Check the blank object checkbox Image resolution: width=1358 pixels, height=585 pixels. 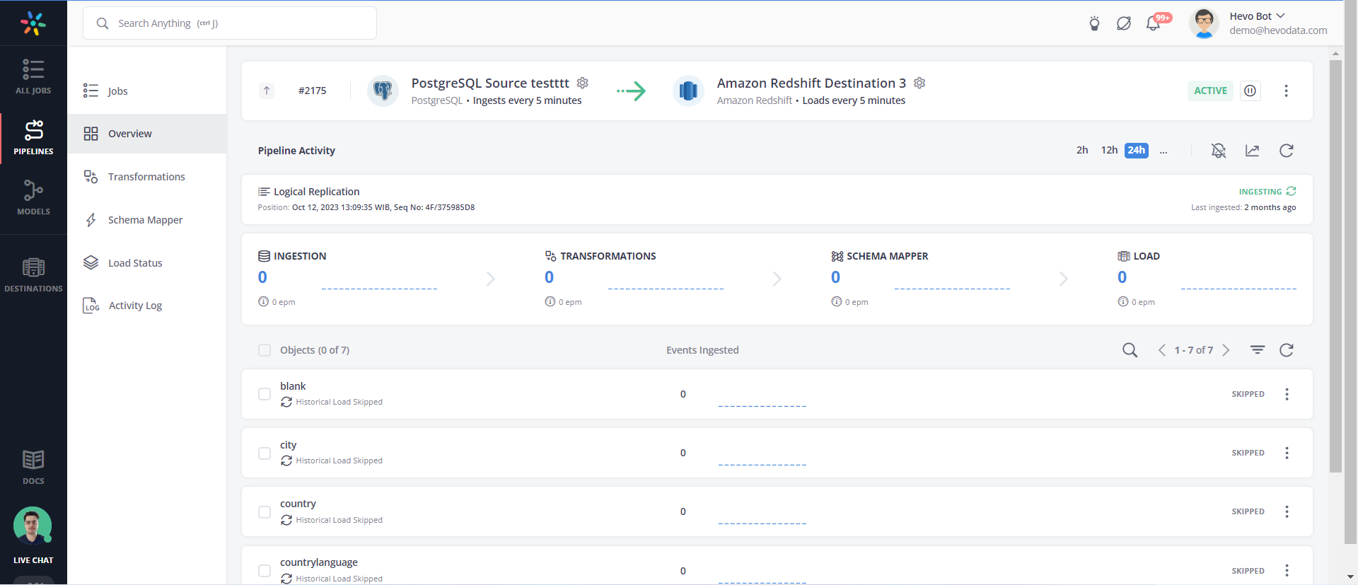pyautogui.click(x=265, y=394)
